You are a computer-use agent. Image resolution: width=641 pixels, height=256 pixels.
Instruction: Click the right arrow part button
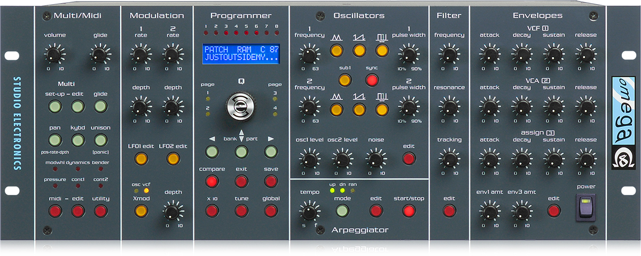(271, 152)
